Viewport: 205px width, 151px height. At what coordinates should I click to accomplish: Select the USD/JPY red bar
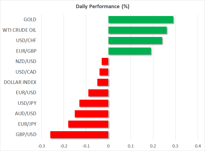pos(94,103)
